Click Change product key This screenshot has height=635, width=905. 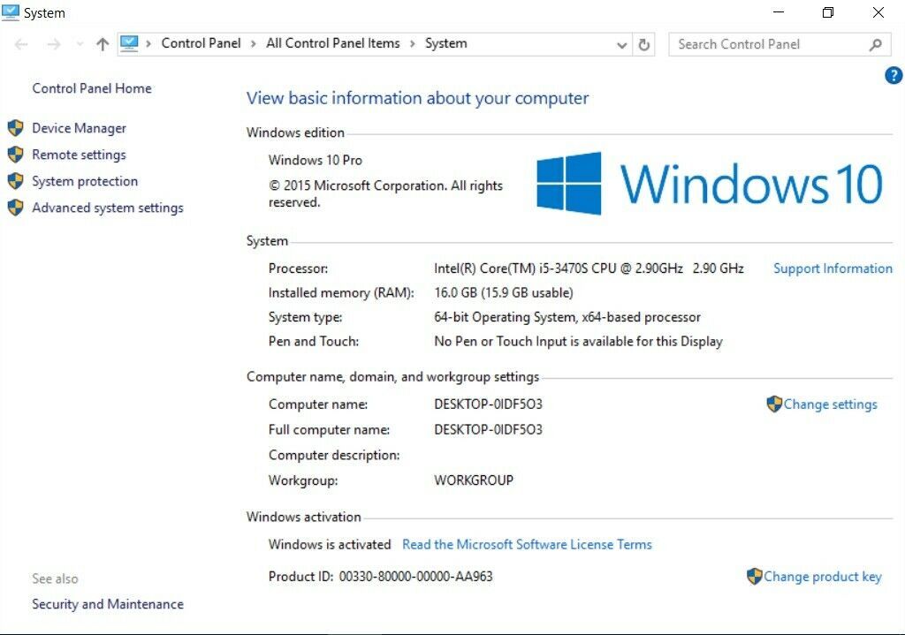tap(823, 577)
